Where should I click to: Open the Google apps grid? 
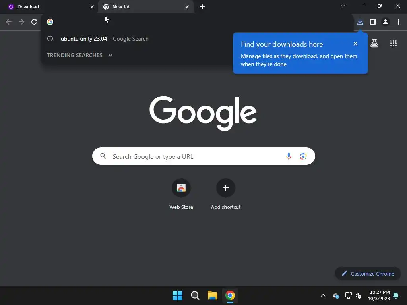click(393, 43)
